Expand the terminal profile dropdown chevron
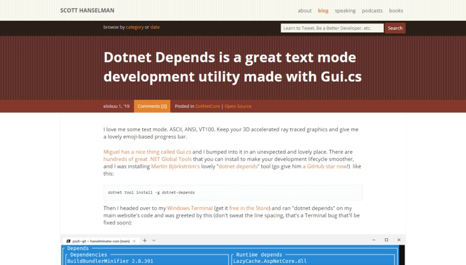The width and height of the screenshot is (466, 265). click(154, 240)
